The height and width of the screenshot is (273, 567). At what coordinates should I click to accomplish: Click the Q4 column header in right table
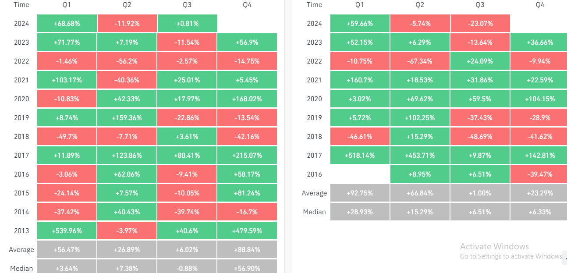(540, 5)
